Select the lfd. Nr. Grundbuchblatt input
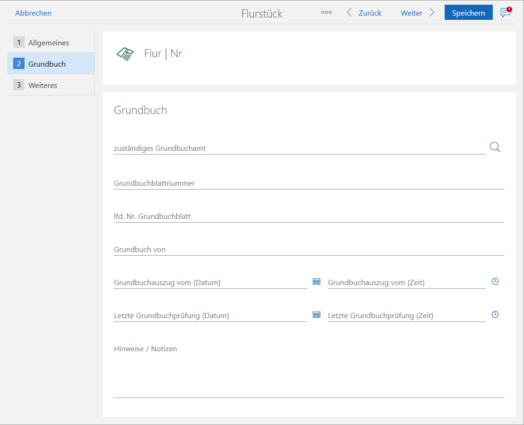Viewport: 524px width, 425px height. click(x=309, y=216)
